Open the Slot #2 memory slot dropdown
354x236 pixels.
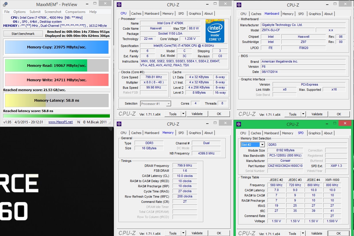click(252, 145)
